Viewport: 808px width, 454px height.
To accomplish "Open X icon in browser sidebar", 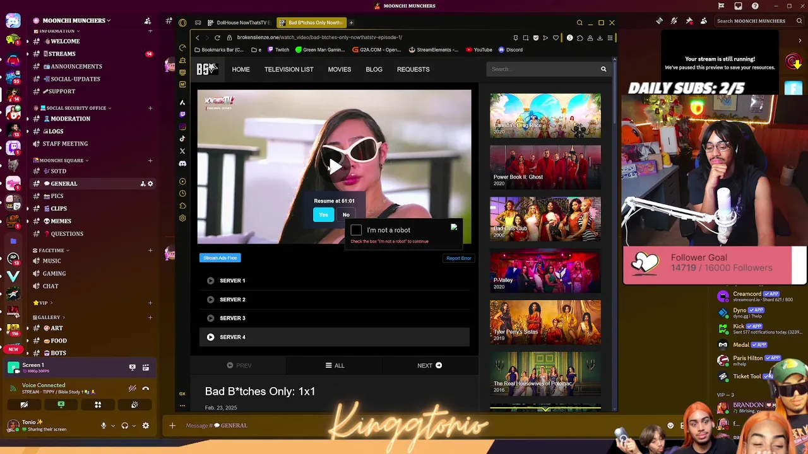I will (x=182, y=151).
